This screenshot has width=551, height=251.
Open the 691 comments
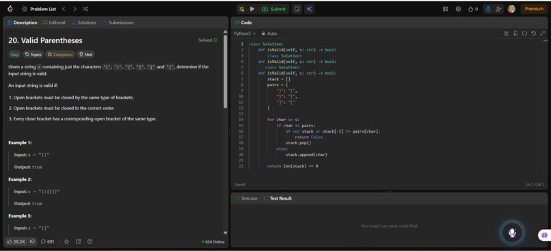[x=47, y=241]
